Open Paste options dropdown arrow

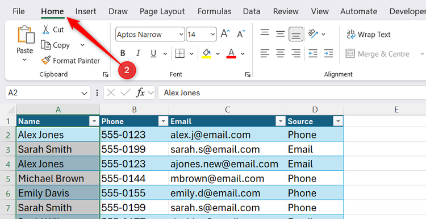point(24,60)
